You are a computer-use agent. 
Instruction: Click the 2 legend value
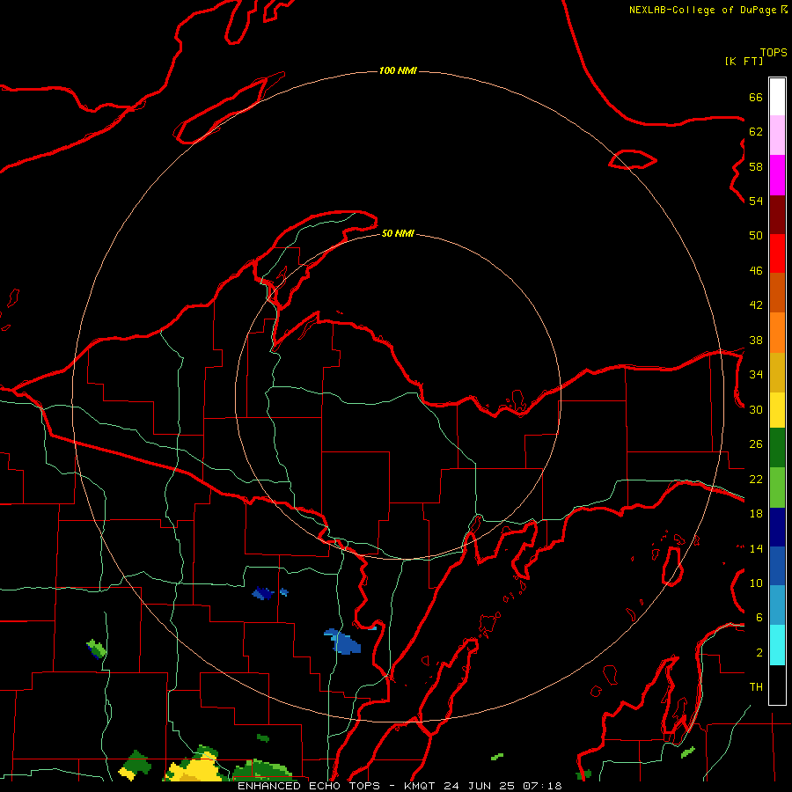pos(759,653)
